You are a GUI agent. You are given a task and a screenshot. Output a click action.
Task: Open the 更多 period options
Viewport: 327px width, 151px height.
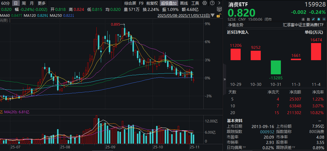tap(42, 3)
